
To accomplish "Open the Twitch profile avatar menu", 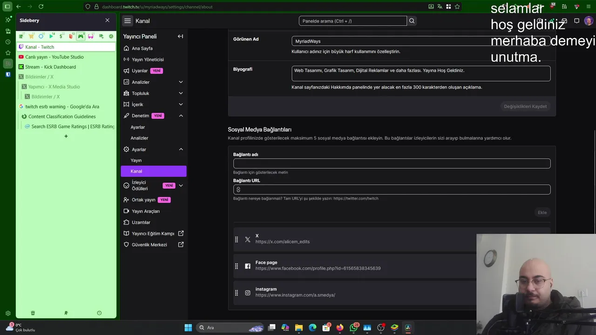I will click(589, 21).
